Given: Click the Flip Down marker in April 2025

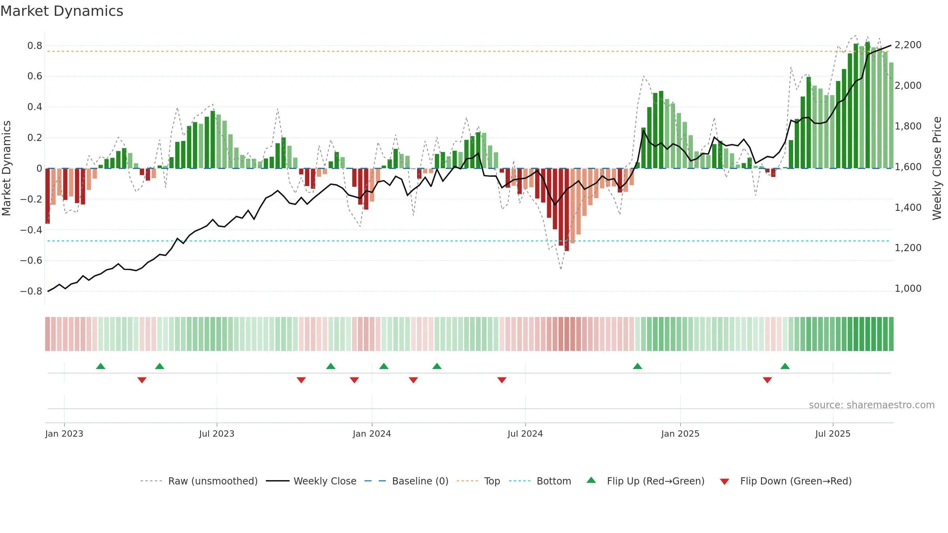Looking at the screenshot, I should pyautogui.click(x=767, y=380).
